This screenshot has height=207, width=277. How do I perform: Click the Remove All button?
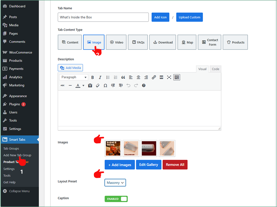175,165
